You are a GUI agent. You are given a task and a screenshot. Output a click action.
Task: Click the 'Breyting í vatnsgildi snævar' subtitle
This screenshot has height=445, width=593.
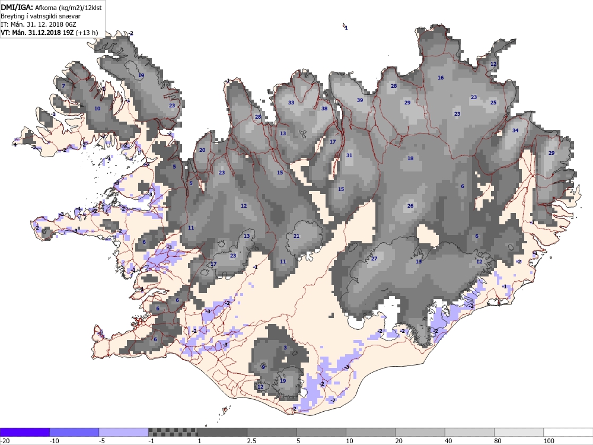(40, 16)
